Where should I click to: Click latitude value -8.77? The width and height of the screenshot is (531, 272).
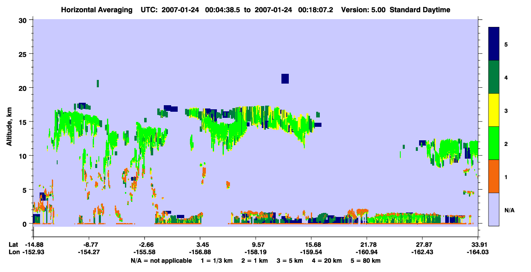[x=90, y=245]
